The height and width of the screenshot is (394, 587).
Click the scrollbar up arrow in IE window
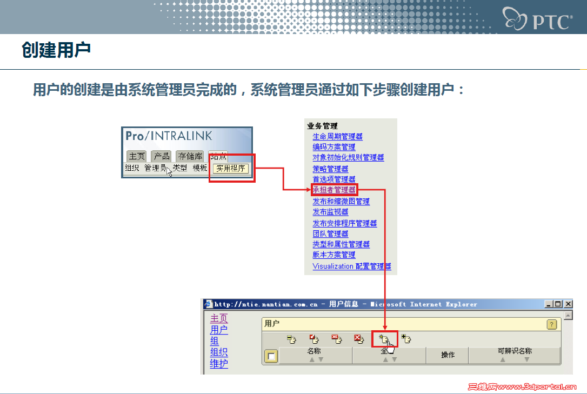(x=568, y=316)
